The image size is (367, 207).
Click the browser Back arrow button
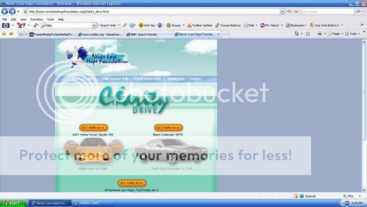[x=5, y=11]
